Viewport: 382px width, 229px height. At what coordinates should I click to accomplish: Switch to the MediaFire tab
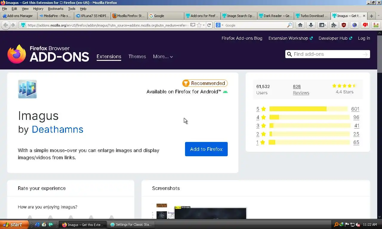click(55, 16)
